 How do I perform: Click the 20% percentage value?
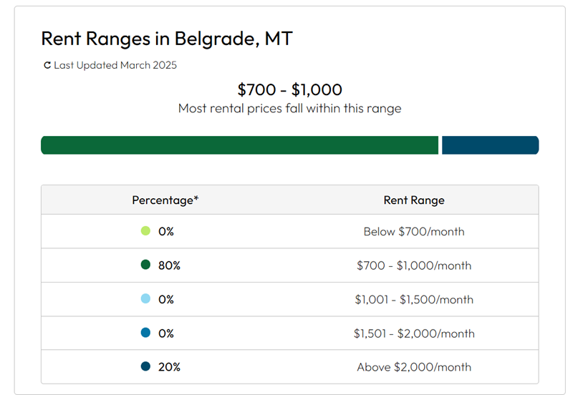coord(169,367)
